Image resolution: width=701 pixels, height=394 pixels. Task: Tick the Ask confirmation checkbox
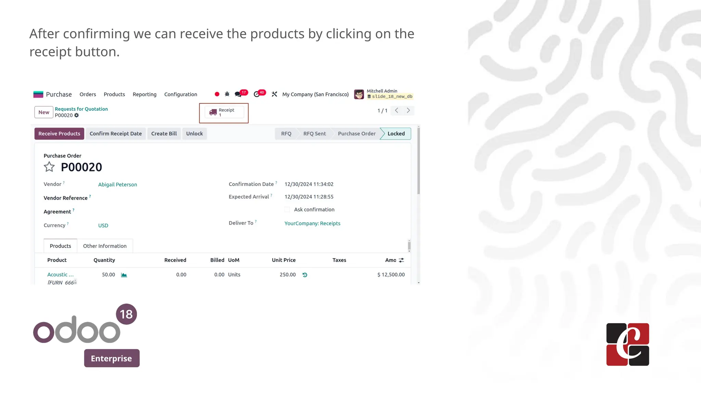pos(287,210)
